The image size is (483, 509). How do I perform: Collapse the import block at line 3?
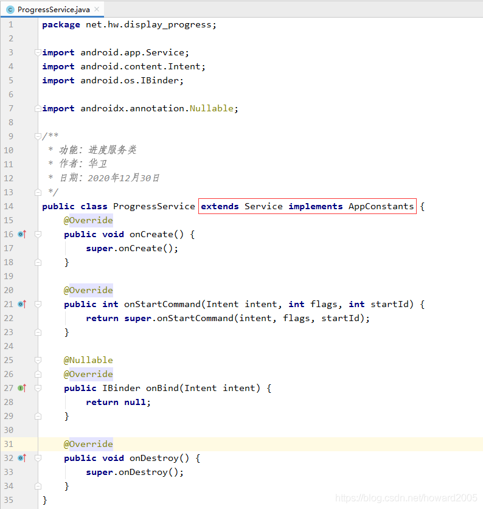(38, 52)
